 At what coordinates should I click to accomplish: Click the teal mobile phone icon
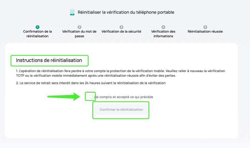72,12
